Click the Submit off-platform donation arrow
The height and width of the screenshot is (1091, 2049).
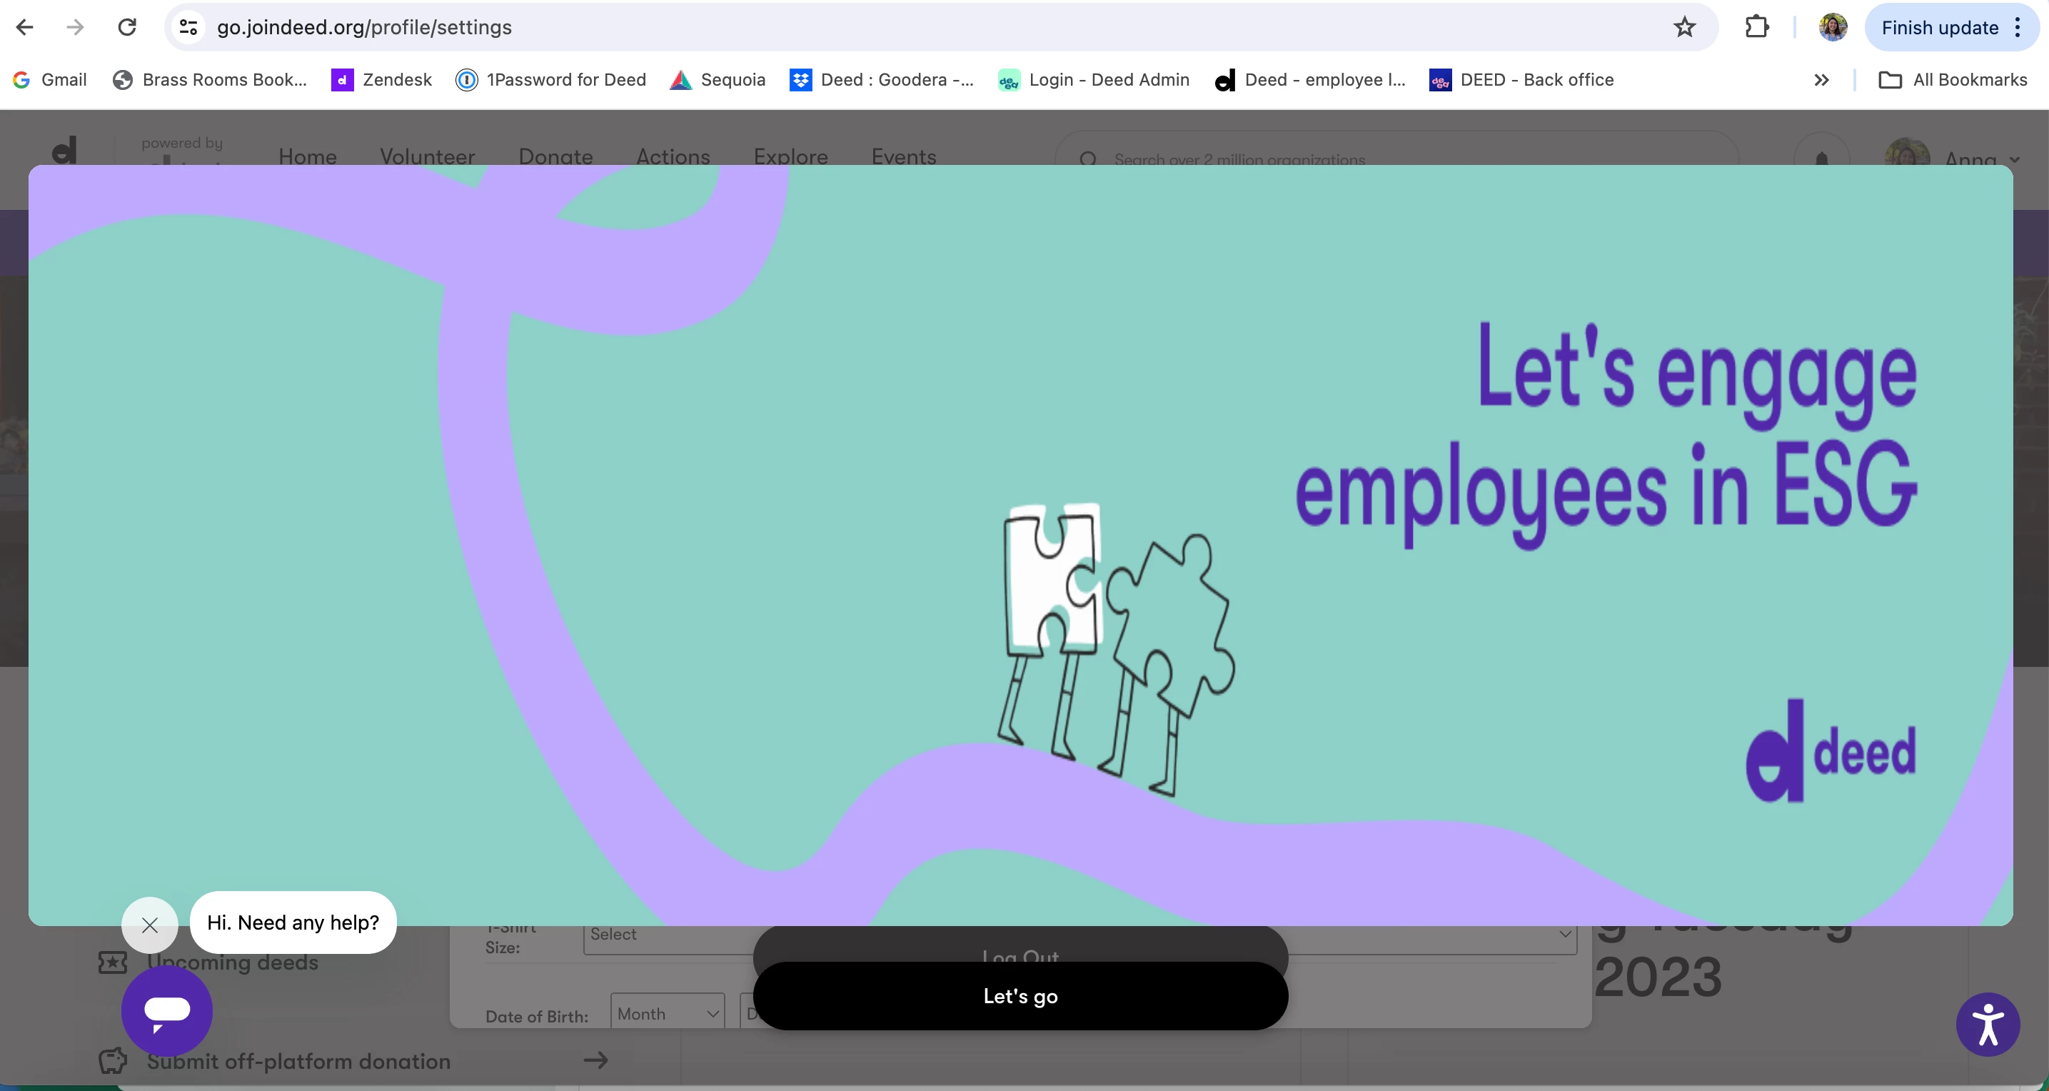pyautogui.click(x=595, y=1060)
